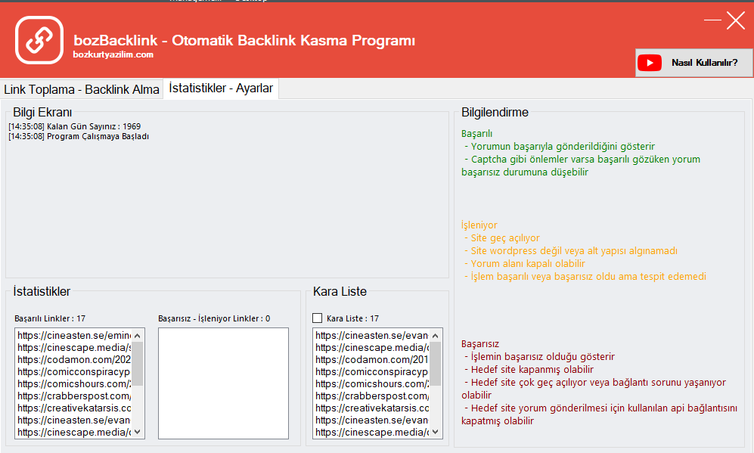This screenshot has width=754, height=453.
Task: Select comicshours.com row in Başarılı Linkler
Action: 73,383
